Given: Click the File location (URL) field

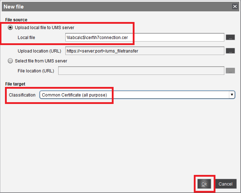Looking at the screenshot, I should coord(141,71).
